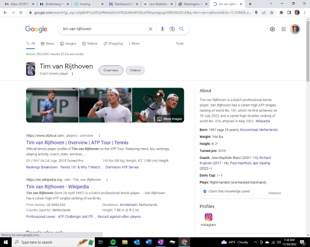Screen dimensions: 310x247
Task: Open Instagram profile icon
Action: coord(208,217)
